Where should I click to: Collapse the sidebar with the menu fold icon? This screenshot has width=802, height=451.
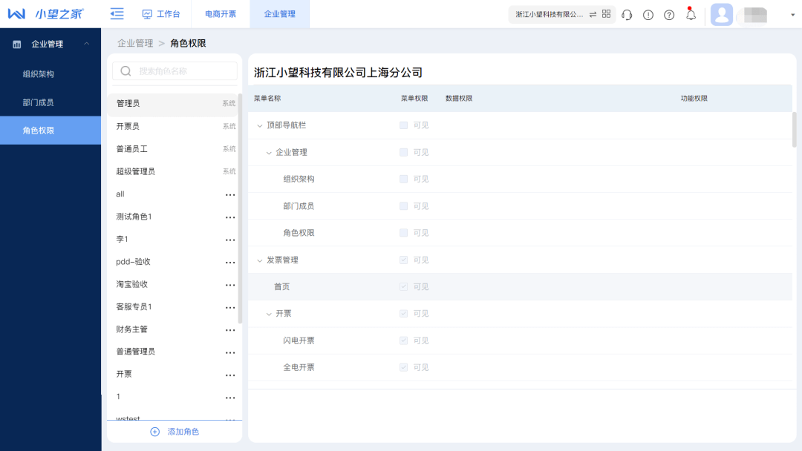(117, 14)
